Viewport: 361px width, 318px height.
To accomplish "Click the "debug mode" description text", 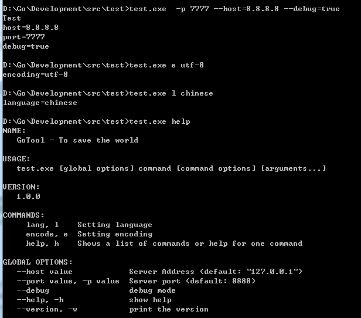I will click(x=152, y=290).
